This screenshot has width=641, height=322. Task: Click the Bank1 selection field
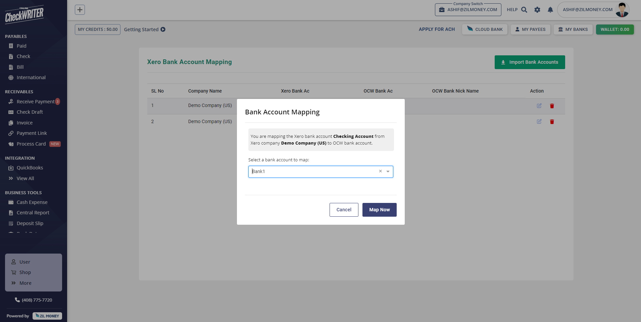click(x=320, y=172)
